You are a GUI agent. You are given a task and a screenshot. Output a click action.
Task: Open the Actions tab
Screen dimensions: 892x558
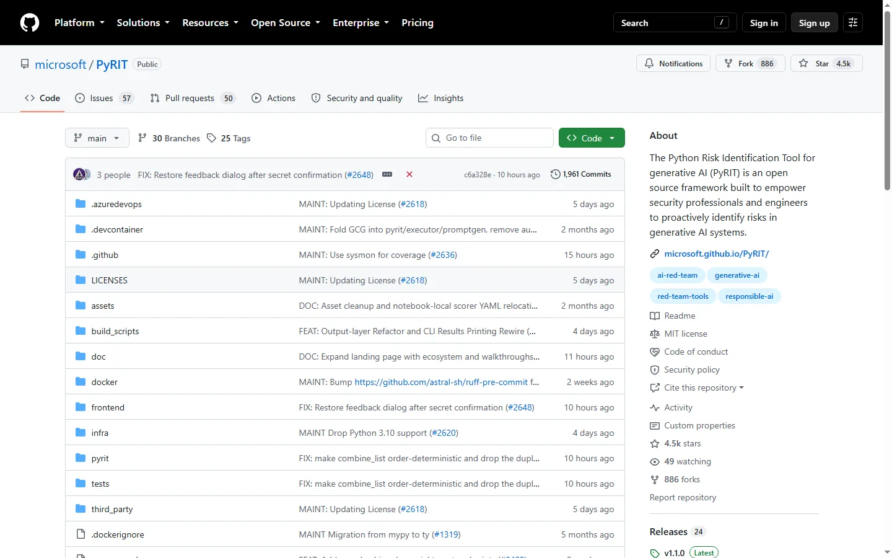(x=274, y=98)
